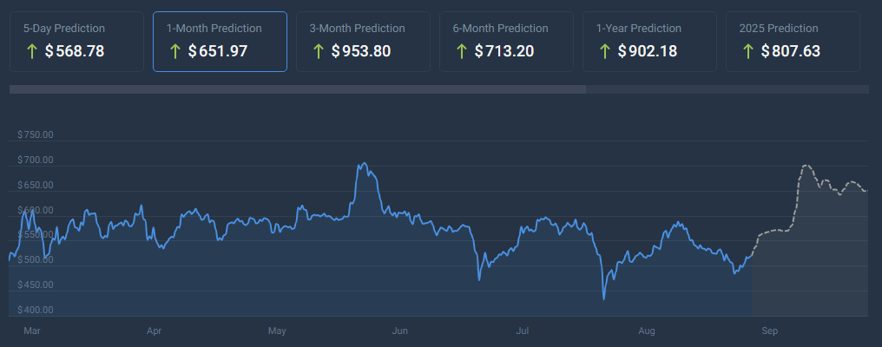The width and height of the screenshot is (882, 347).
Task: Click the late July price dip on chart
Action: click(603, 298)
